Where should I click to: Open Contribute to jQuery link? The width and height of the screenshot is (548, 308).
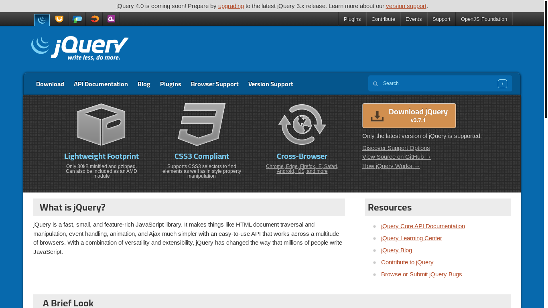(407, 262)
